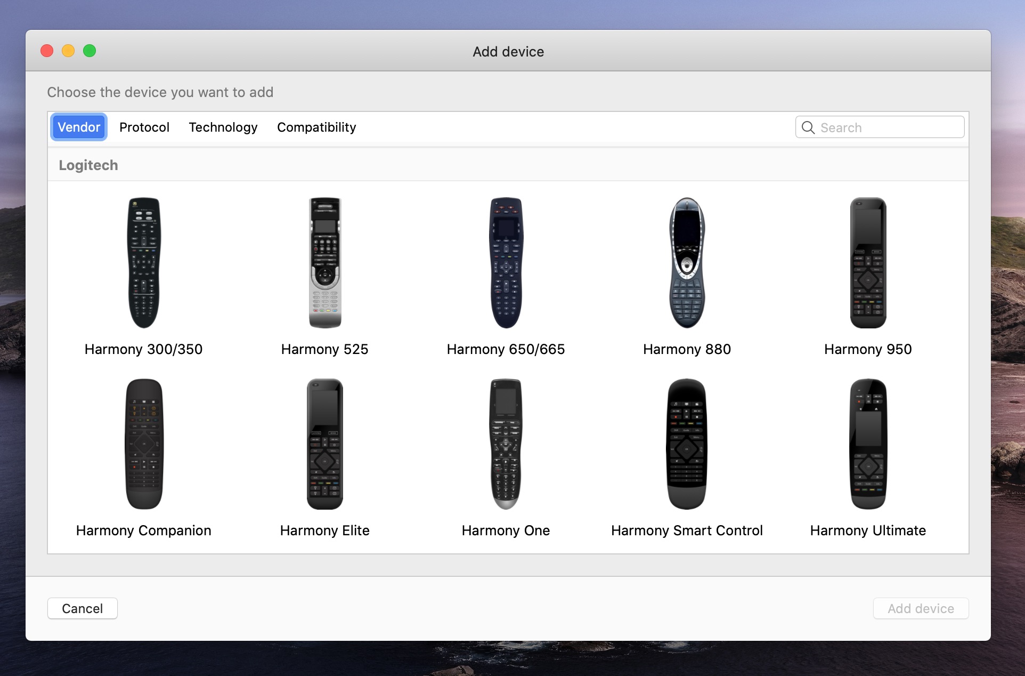Click the "Harmony 650/665" label
This screenshot has width=1025, height=676.
tap(506, 349)
